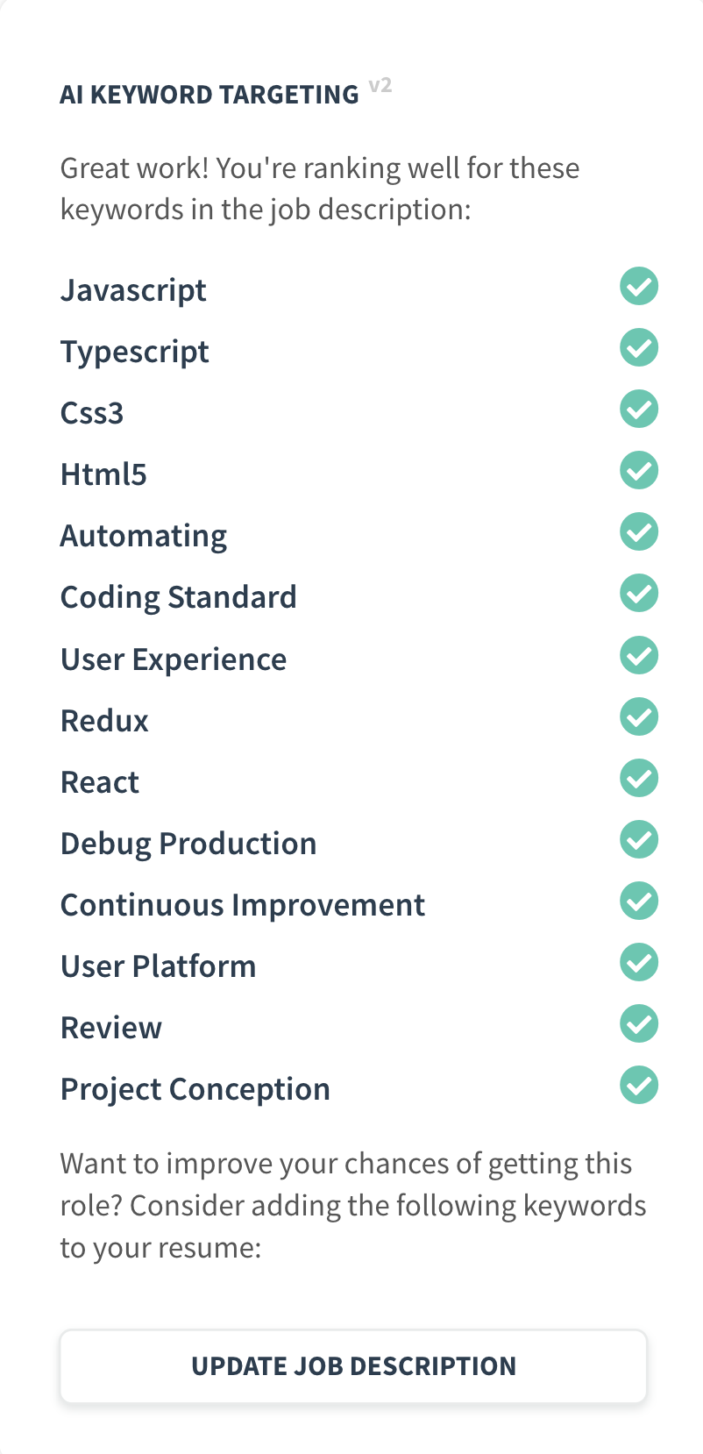
Task: Click the Update Job Description button
Action: click(x=353, y=1366)
